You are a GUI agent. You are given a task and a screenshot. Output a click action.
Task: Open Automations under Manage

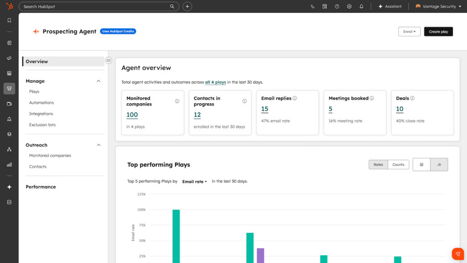(x=42, y=103)
